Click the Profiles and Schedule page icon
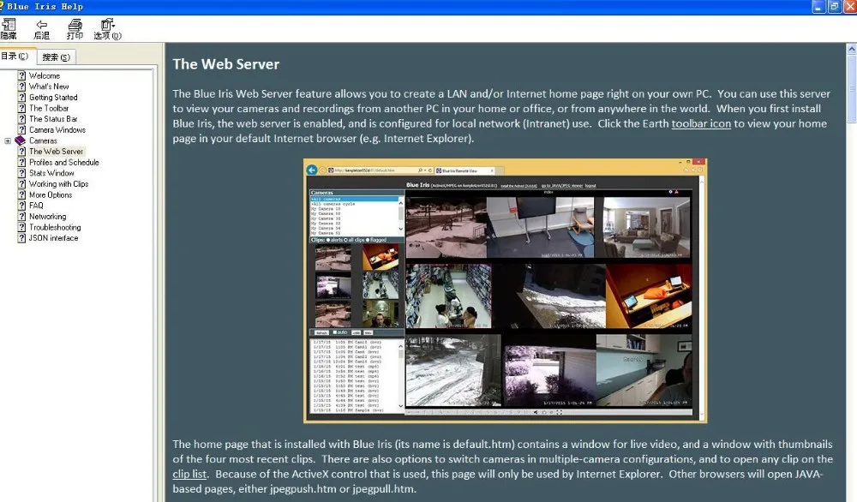This screenshot has height=502, width=857. pyautogui.click(x=22, y=162)
